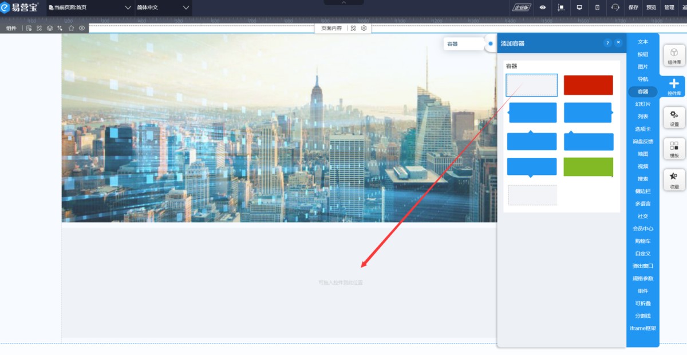Switch to mobile phone view
This screenshot has height=355, width=687.
tap(597, 7)
